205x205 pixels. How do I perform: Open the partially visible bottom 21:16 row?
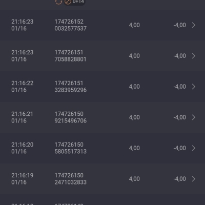coord(102,200)
